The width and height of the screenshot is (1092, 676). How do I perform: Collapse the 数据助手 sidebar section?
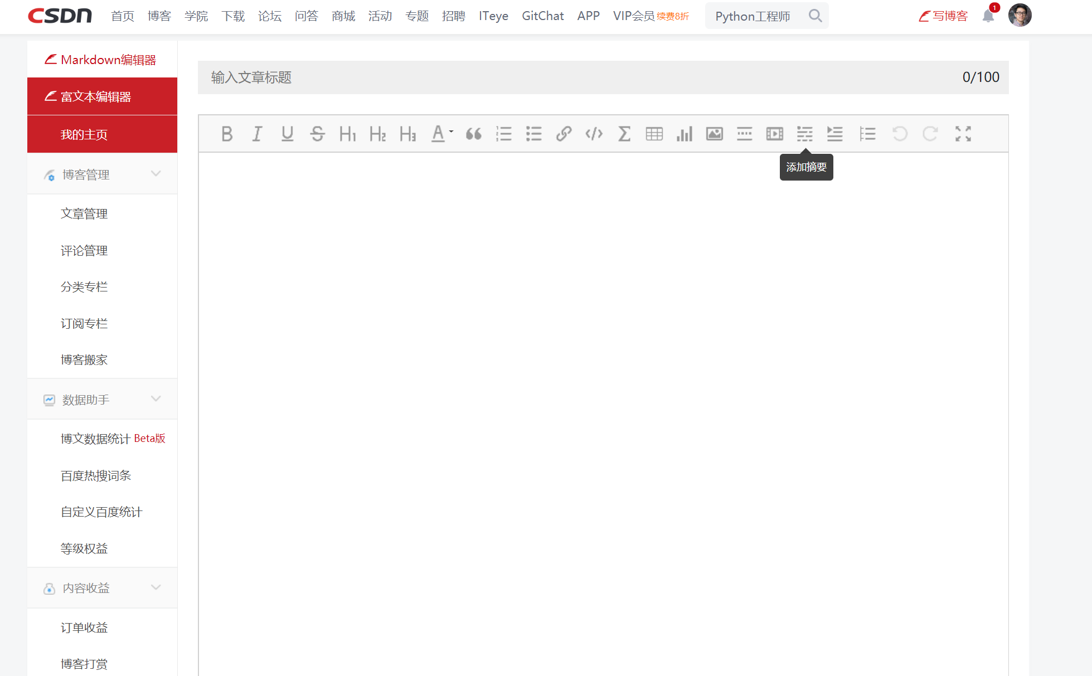click(x=156, y=399)
